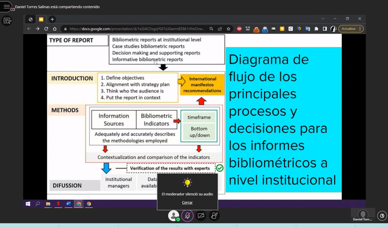Click the International manifestos recommendations box
Viewport: 388px width, 227px height.
tap(202, 85)
